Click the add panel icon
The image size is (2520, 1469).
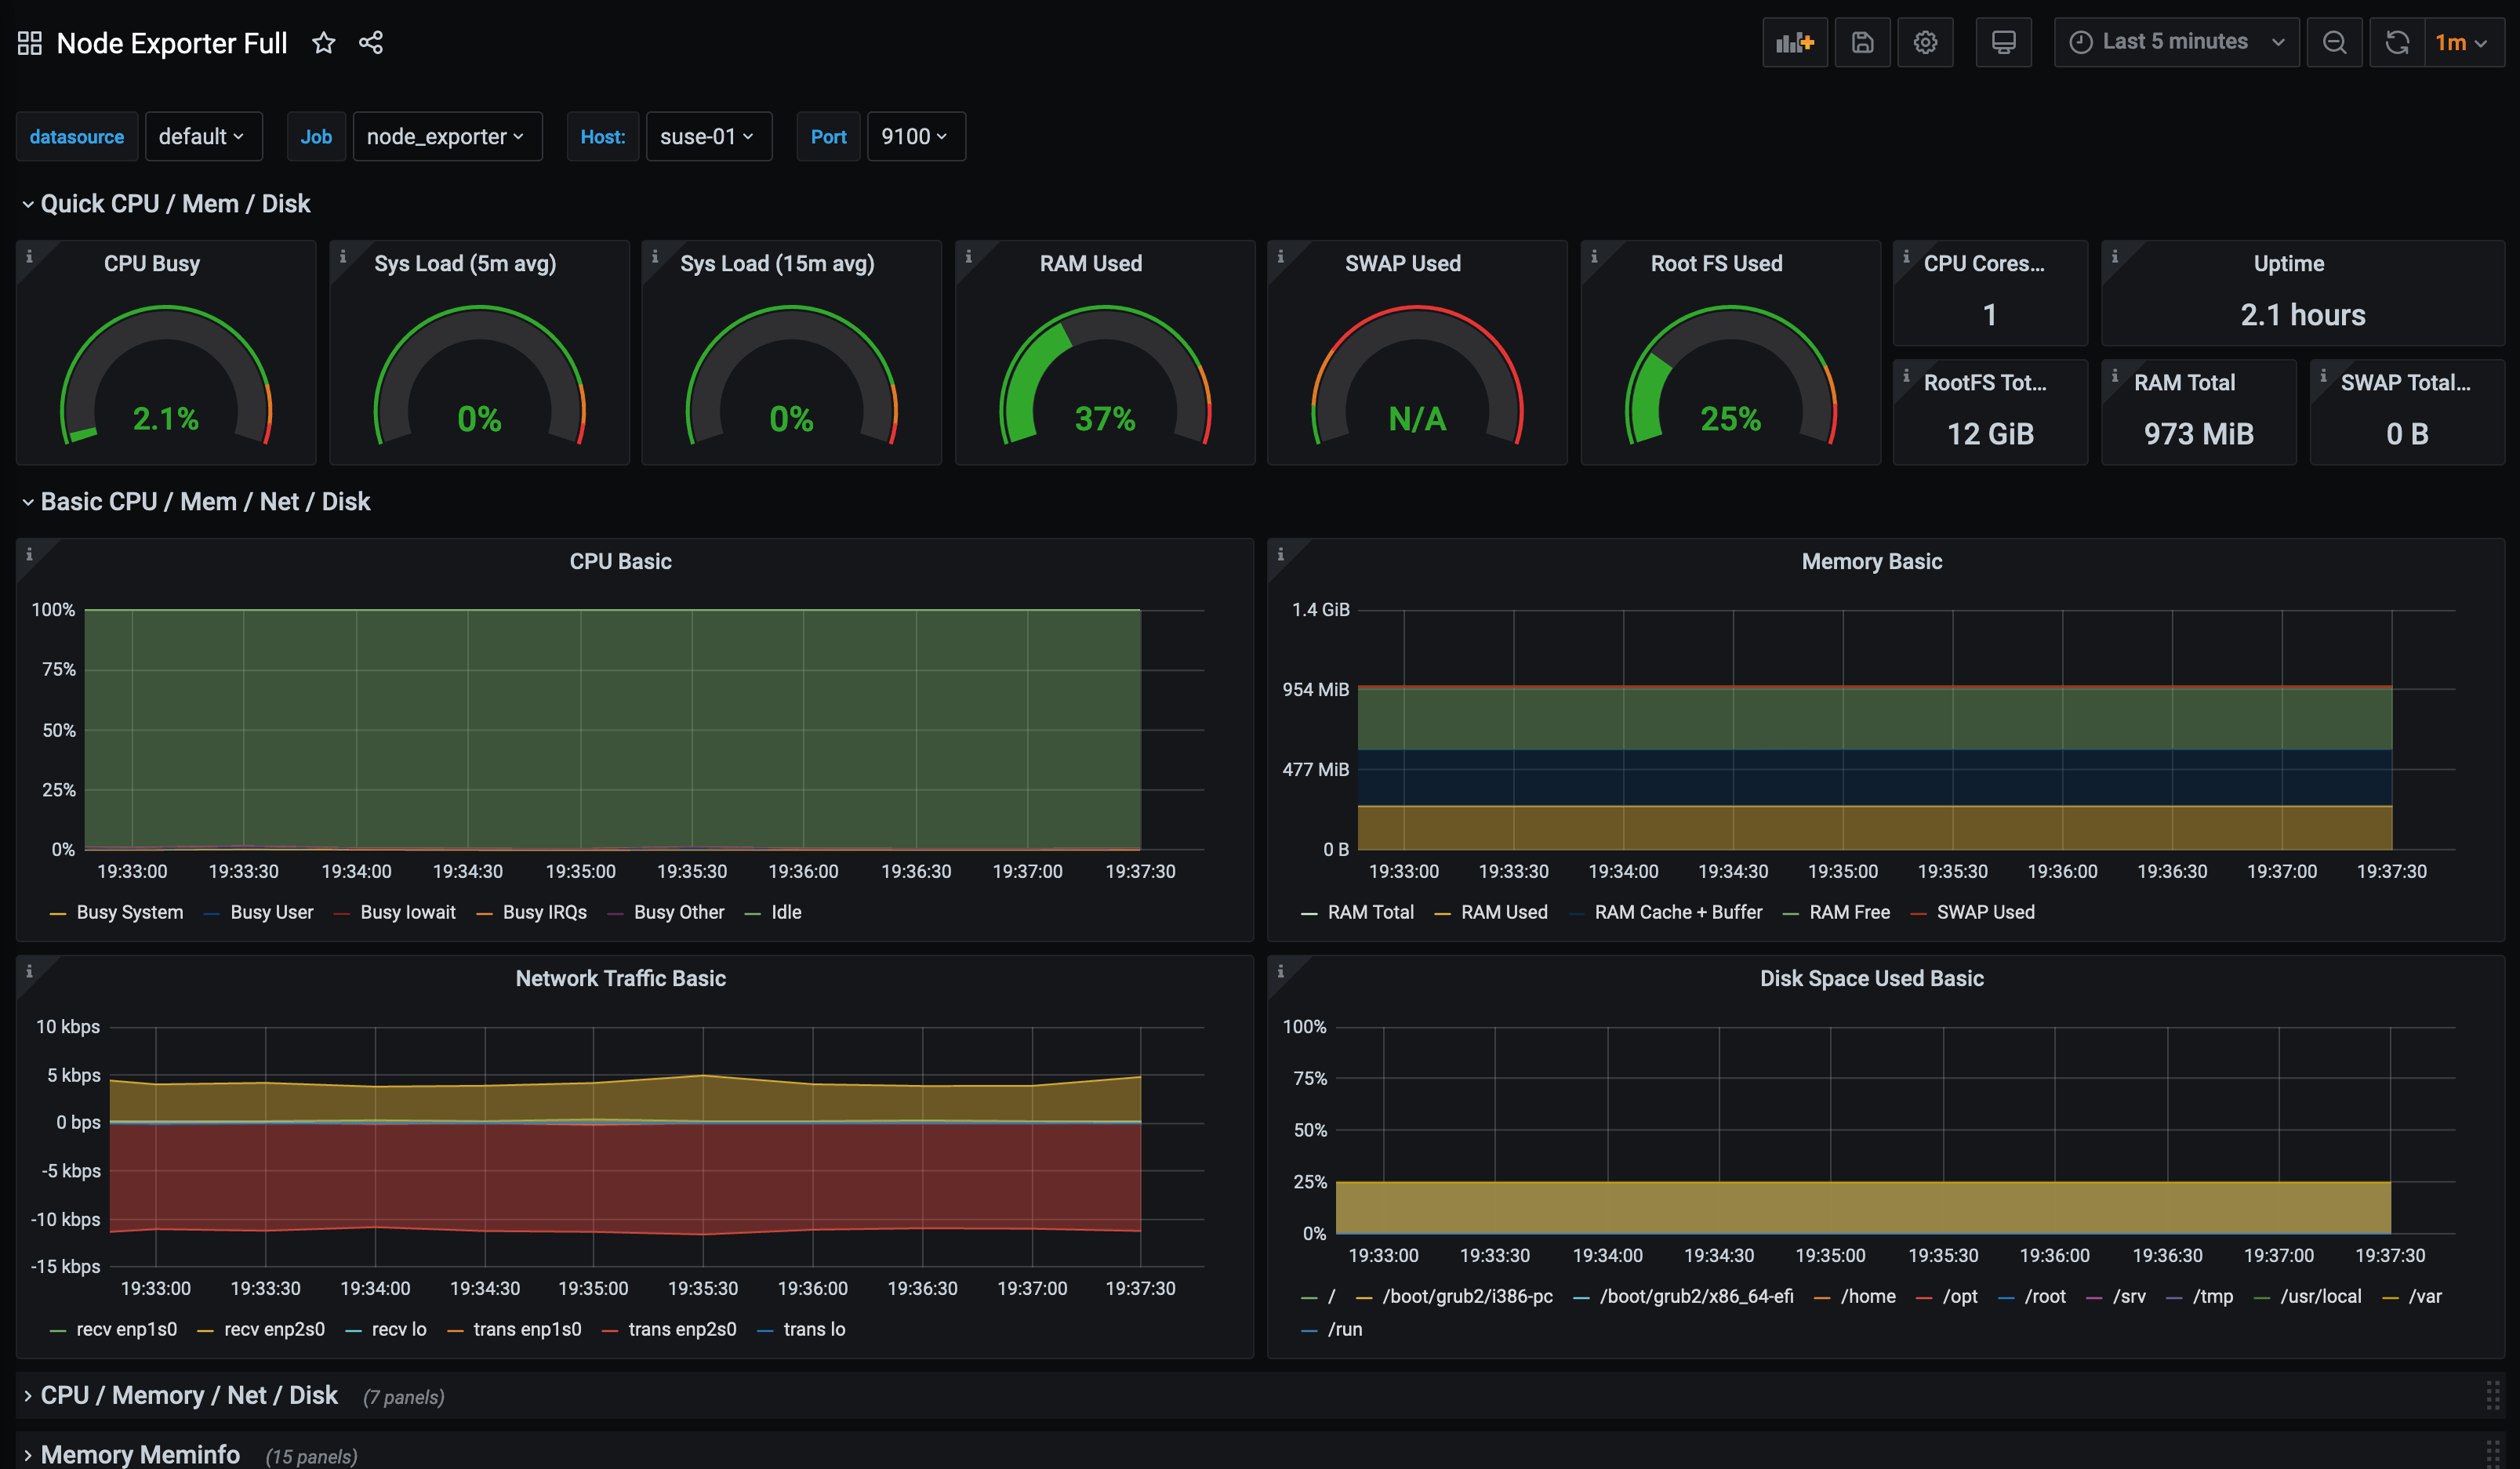[x=1794, y=42]
